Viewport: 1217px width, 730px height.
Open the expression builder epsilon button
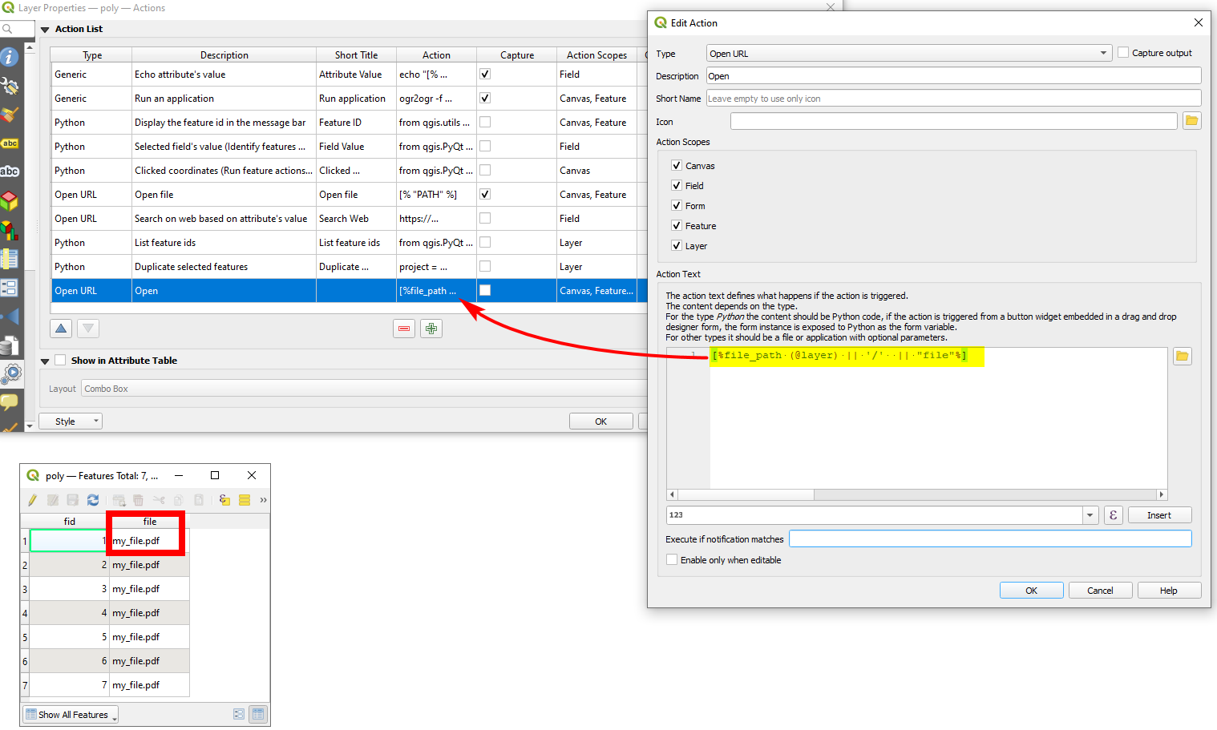[1113, 515]
